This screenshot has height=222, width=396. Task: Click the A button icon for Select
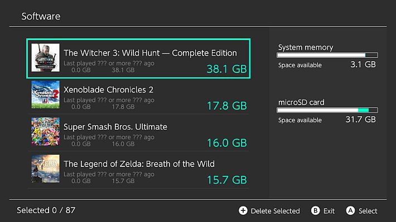(x=350, y=211)
